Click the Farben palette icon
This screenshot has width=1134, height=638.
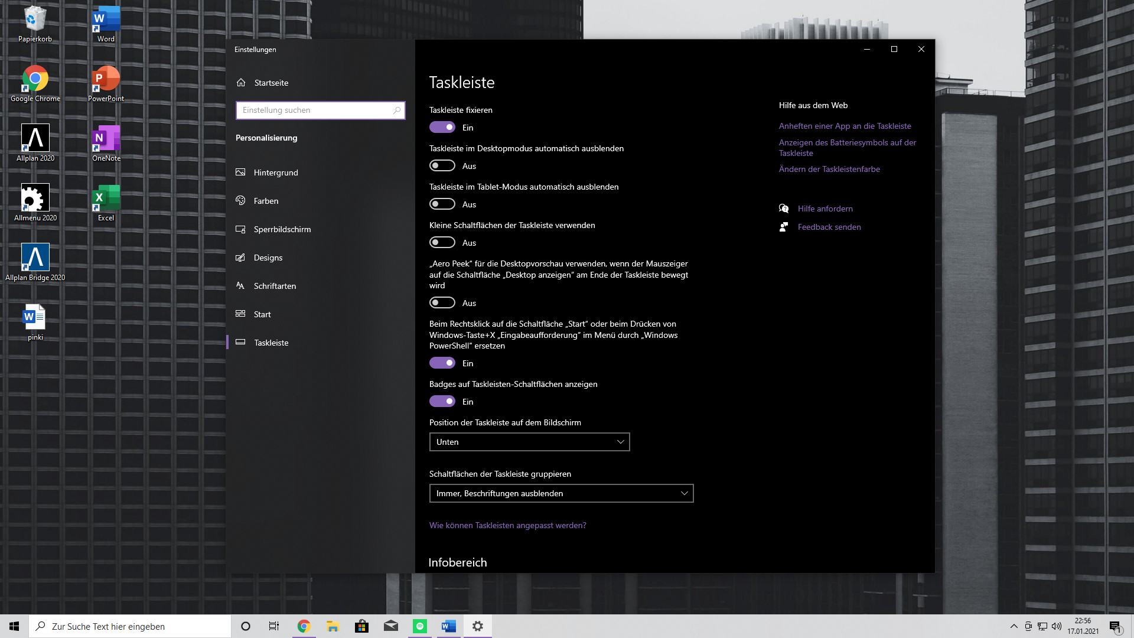pos(240,201)
